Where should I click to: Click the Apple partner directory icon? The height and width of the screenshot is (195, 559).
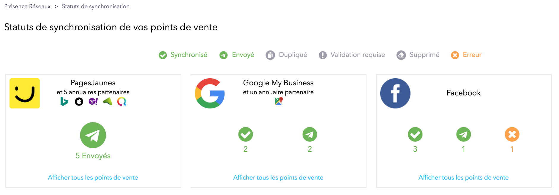[79, 102]
